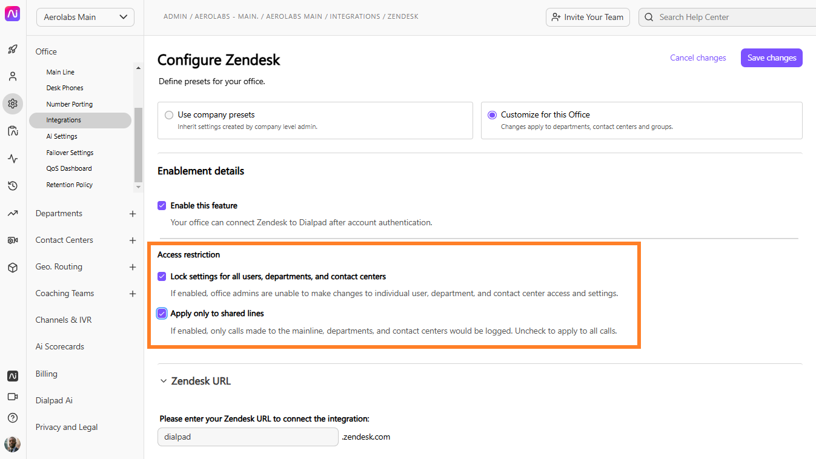Open the history clock sidebar icon
Viewport: 816px width, 459px height.
point(13,186)
